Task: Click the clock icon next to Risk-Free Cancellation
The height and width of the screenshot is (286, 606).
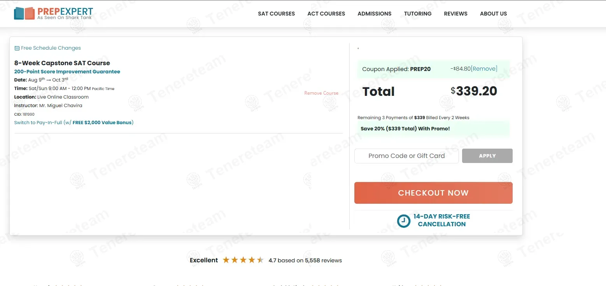Action: coord(403,221)
